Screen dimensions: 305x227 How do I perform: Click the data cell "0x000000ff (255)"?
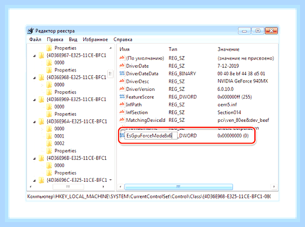[x=235, y=97]
